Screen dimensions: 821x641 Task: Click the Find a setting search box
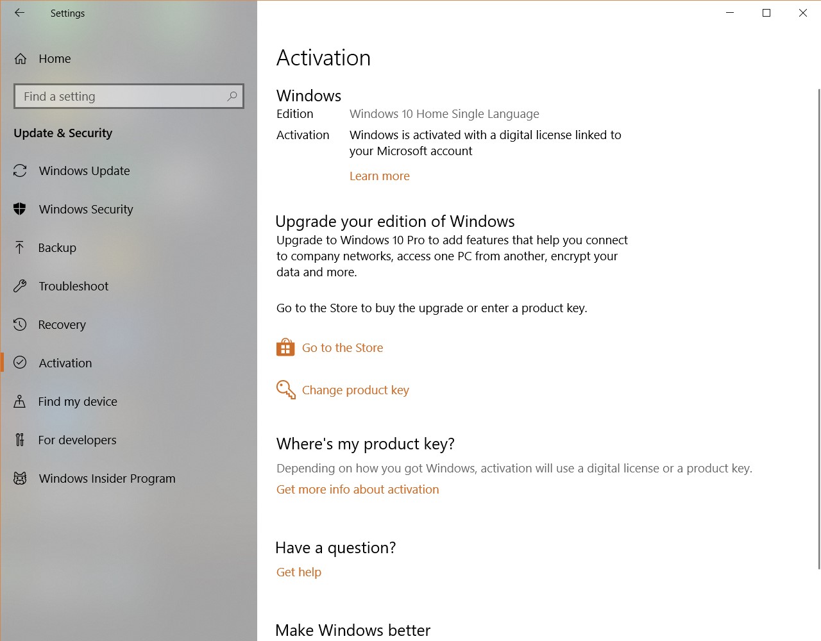pos(129,96)
